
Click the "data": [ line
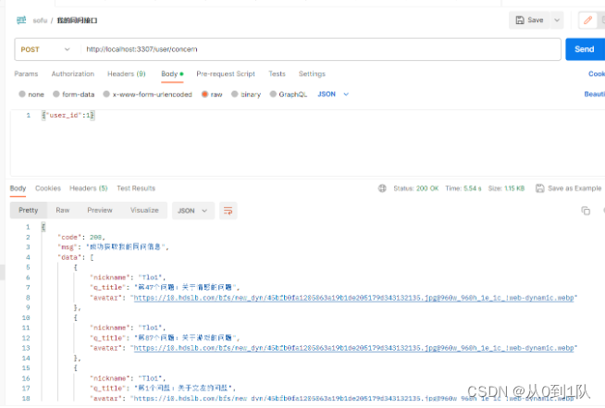76,257
